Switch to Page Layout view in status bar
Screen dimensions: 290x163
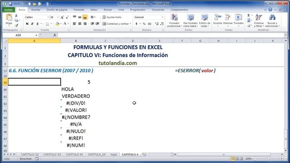237,159
